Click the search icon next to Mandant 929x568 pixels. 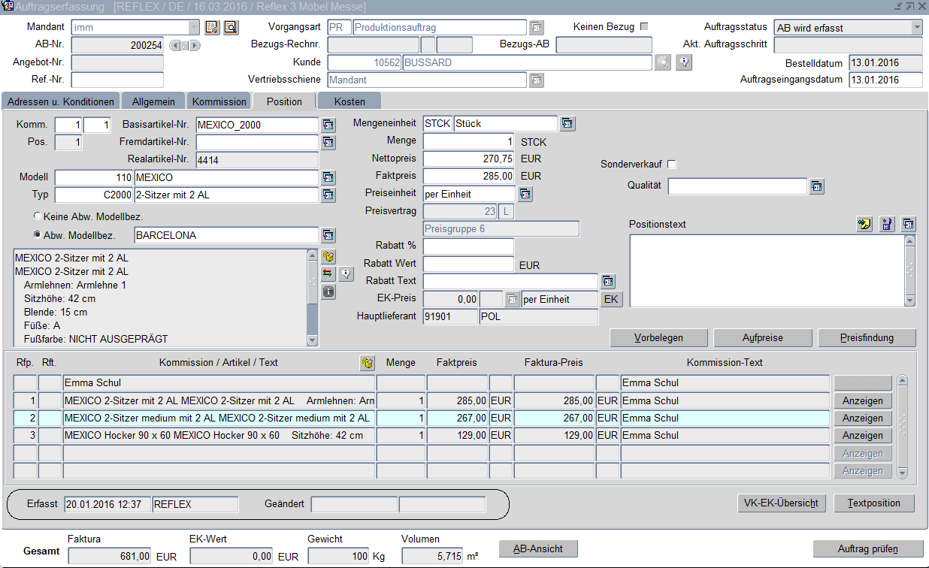231,28
